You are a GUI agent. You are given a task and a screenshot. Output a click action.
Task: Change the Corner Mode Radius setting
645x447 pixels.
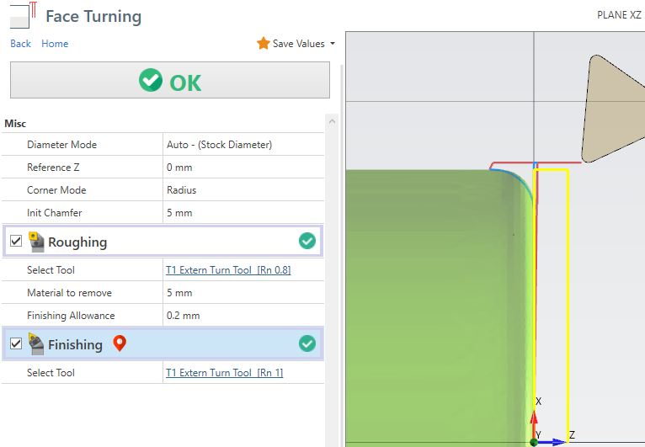(244, 190)
